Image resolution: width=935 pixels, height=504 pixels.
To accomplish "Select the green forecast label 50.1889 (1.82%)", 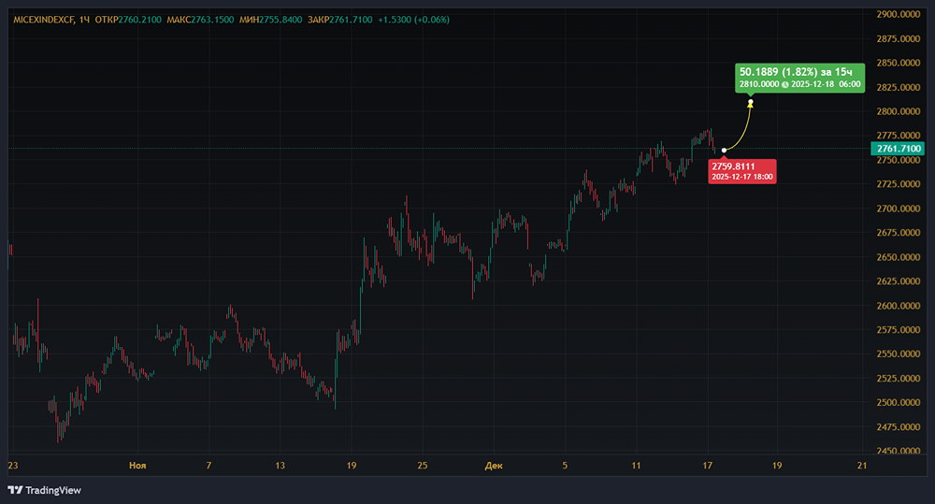I will (799, 78).
